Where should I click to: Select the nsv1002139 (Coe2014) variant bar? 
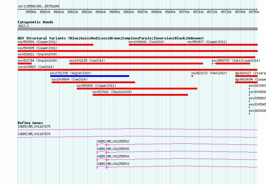coord(136,64)
